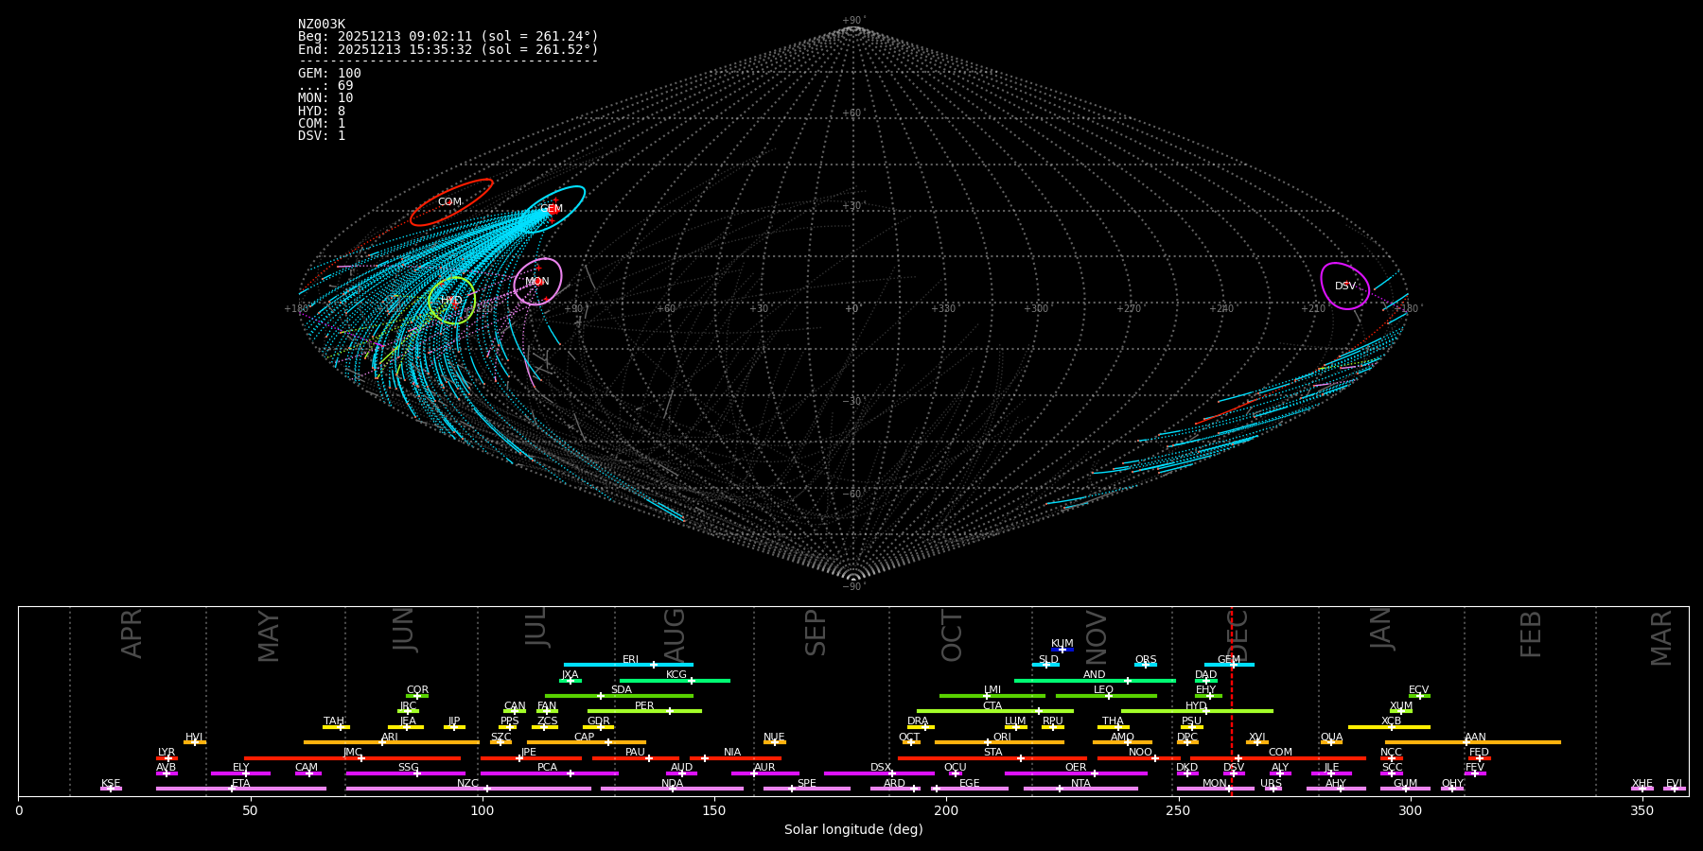Click the DSV radiant label on sky map
1703x851 pixels.
click(x=1345, y=287)
